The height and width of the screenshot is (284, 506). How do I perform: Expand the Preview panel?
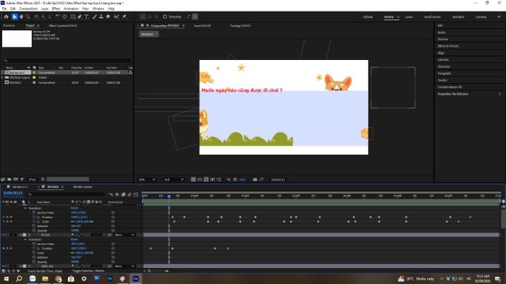pyautogui.click(x=442, y=39)
